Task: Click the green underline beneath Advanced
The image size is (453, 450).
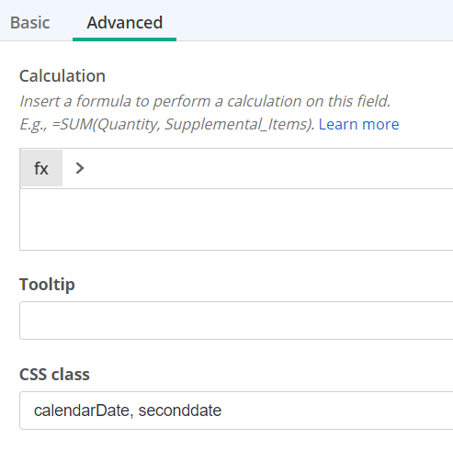Action: (124, 39)
